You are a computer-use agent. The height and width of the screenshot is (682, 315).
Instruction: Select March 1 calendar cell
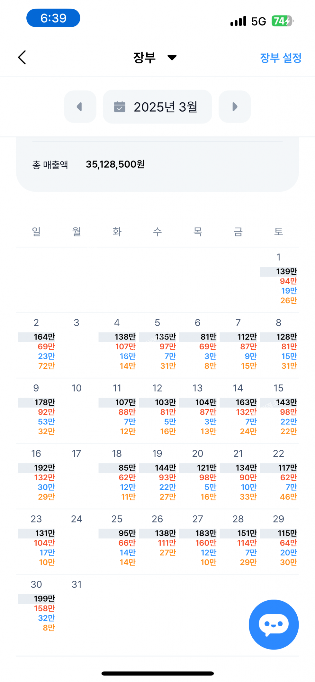click(279, 279)
